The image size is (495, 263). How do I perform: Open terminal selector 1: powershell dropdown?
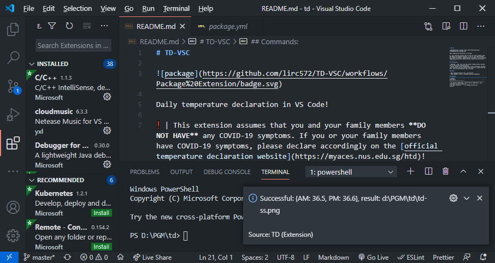[351, 172]
